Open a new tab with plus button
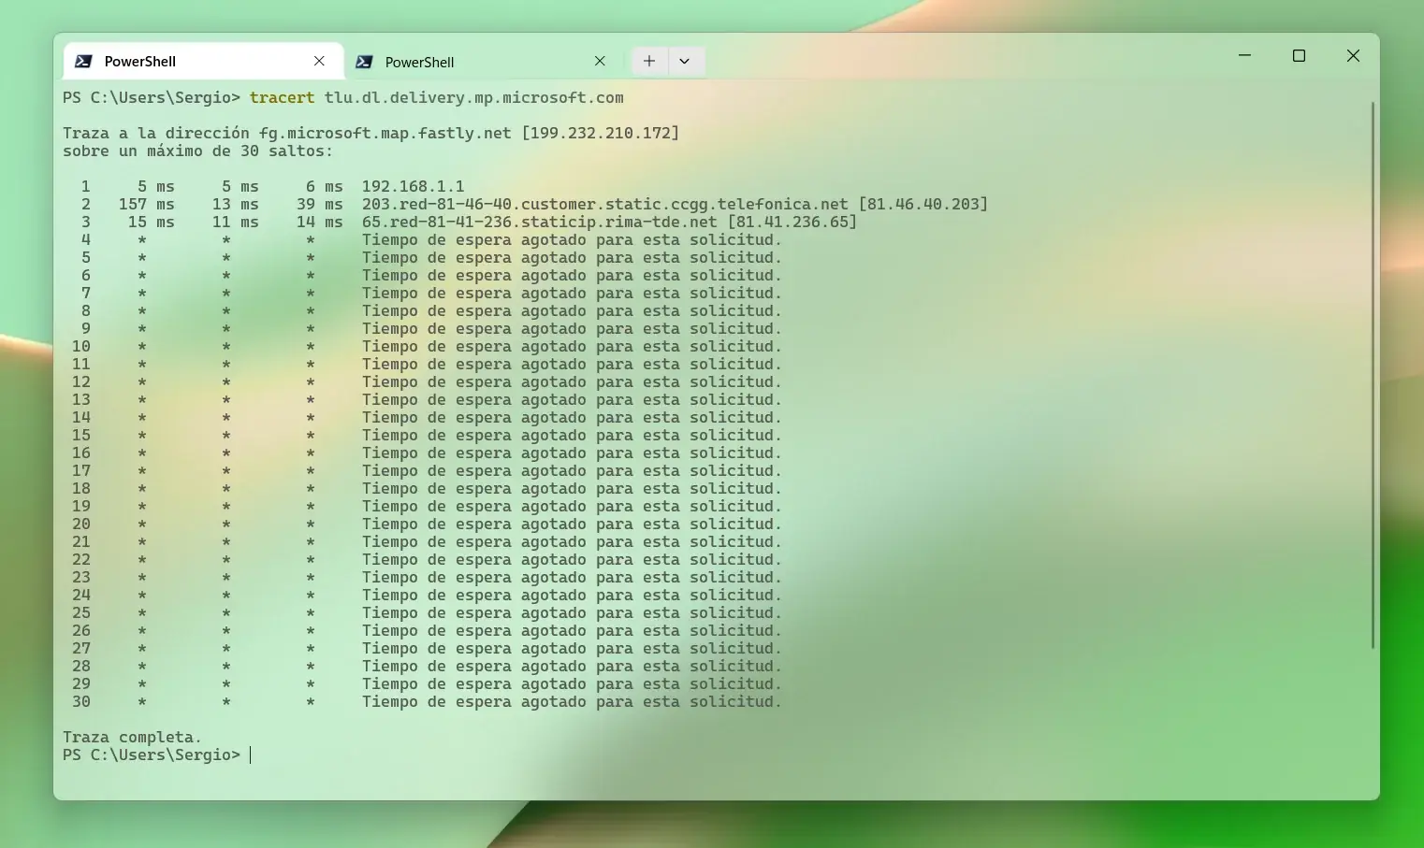 649,61
